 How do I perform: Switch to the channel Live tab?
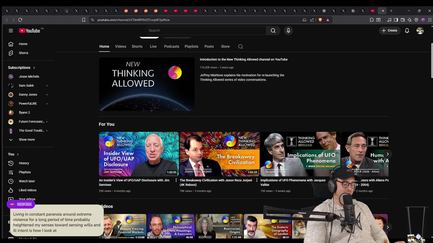pyautogui.click(x=153, y=47)
